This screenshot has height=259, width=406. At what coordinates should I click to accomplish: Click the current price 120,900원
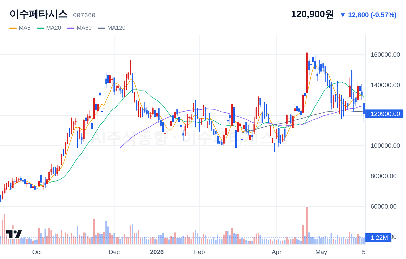pyautogui.click(x=312, y=14)
